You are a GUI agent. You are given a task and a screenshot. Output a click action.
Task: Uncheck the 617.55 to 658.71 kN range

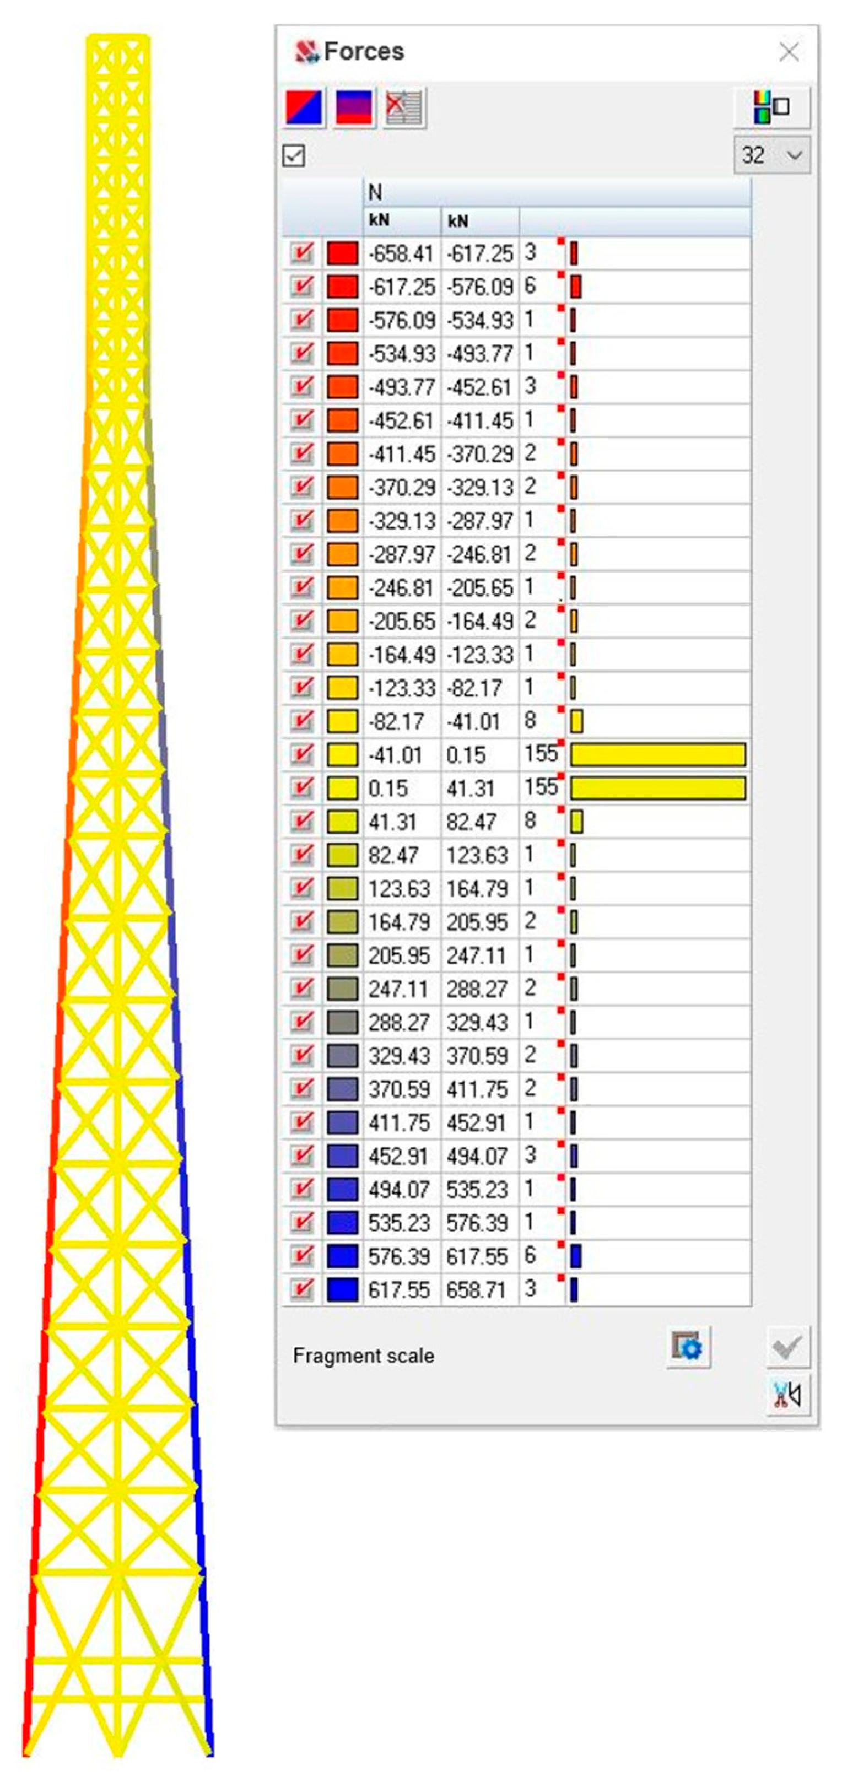[x=301, y=1289]
